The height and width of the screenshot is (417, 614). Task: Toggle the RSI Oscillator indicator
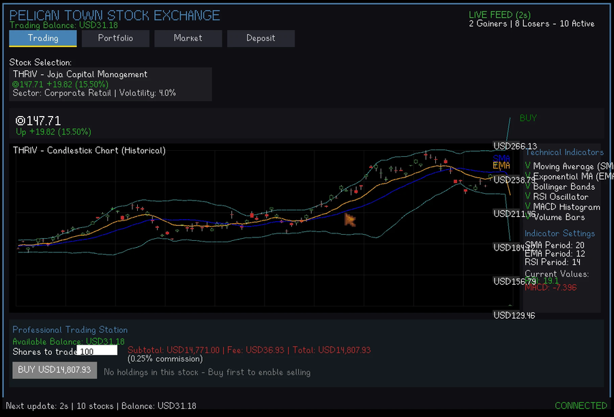(557, 197)
